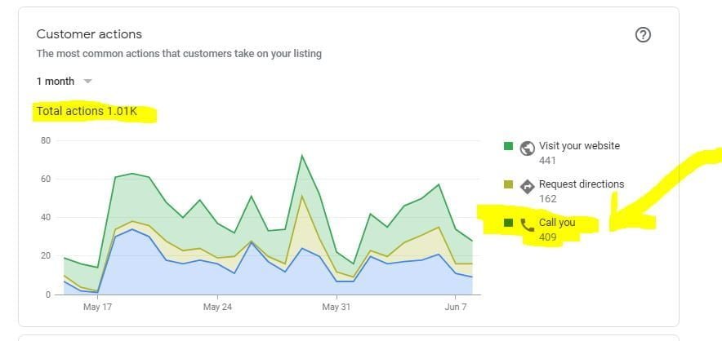The width and height of the screenshot is (722, 341).
Task: Click the Jun 7 date axis label
Action: pos(456,308)
